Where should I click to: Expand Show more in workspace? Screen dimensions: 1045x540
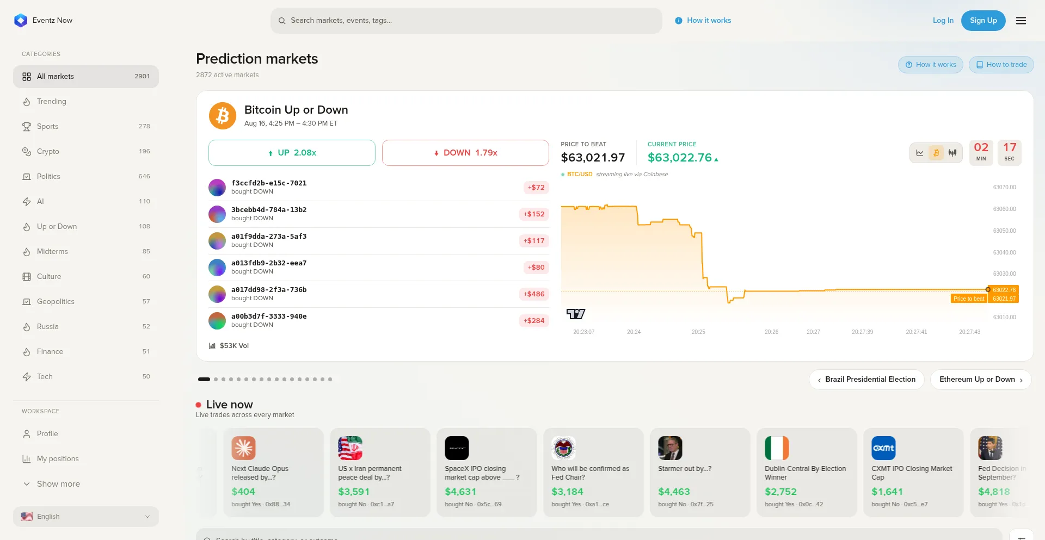[x=86, y=484]
